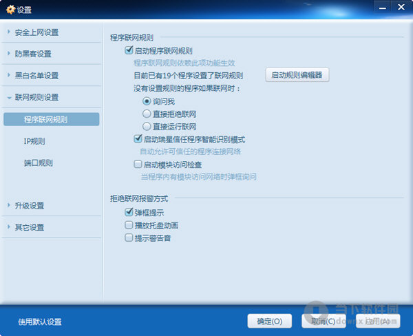Image resolution: width=413 pixels, height=336 pixels.
Task: Open the 端口规则 page
Action: 38,163
